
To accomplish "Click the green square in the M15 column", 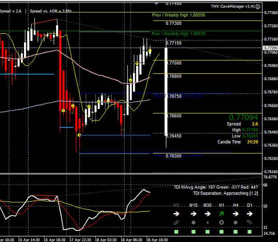I will pos(193,231).
